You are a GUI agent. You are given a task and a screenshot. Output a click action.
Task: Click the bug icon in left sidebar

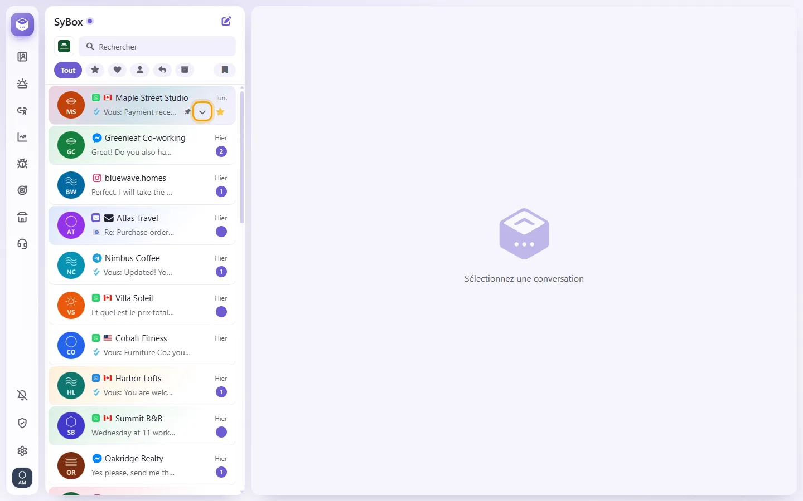click(22, 164)
